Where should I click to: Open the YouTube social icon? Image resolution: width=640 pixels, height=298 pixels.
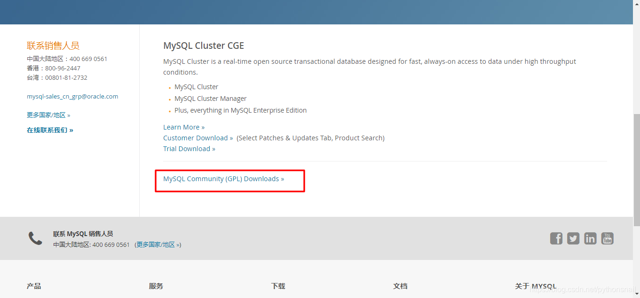point(608,238)
